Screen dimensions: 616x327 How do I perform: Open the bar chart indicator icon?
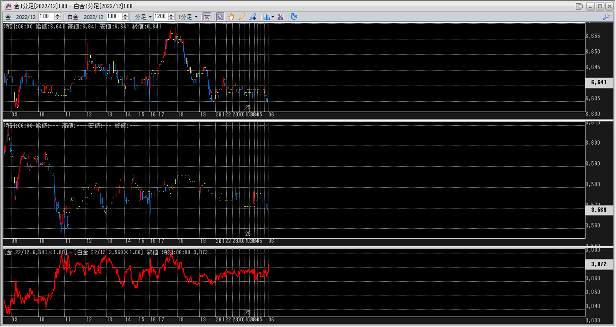point(266,17)
